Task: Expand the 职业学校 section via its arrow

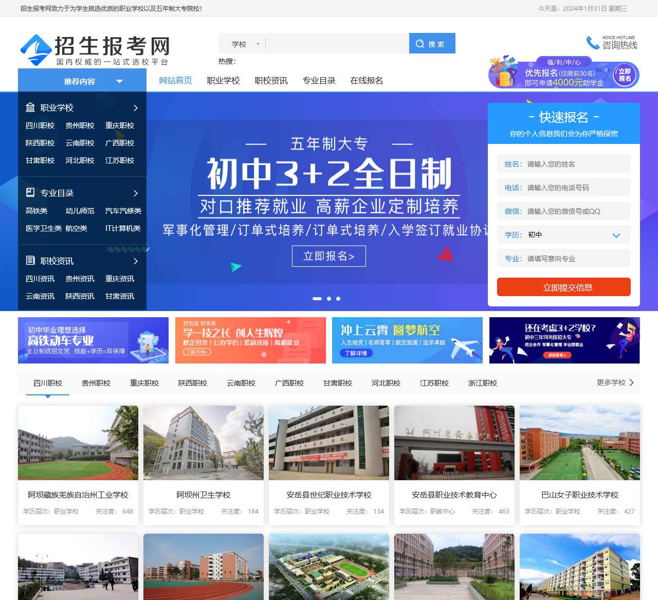Action: (135, 108)
